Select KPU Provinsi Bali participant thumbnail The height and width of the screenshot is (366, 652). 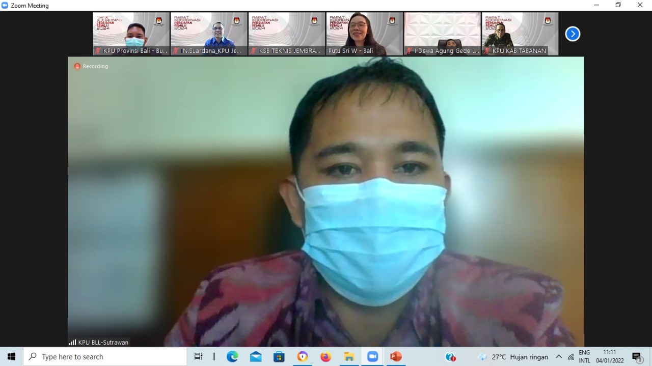point(131,34)
